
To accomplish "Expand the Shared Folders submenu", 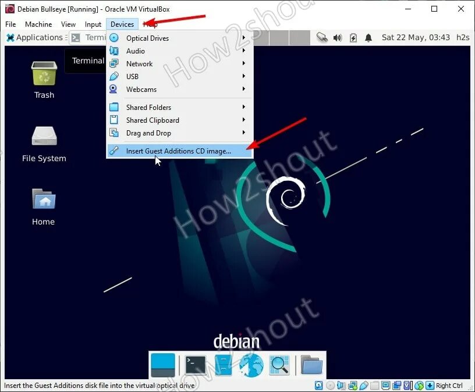I will click(x=180, y=107).
